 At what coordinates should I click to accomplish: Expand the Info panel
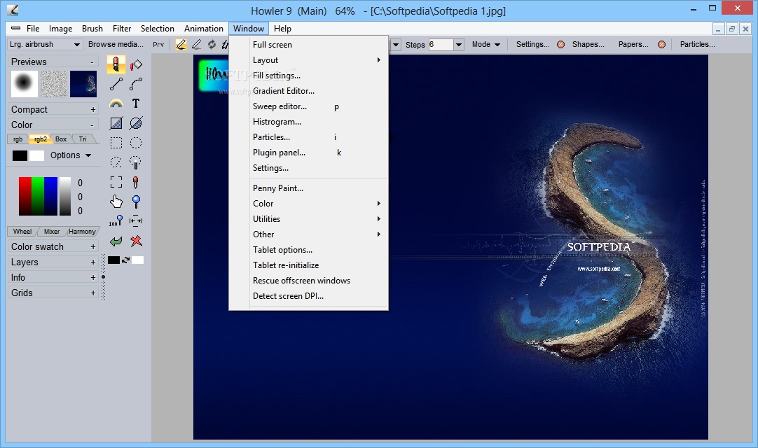pos(92,278)
